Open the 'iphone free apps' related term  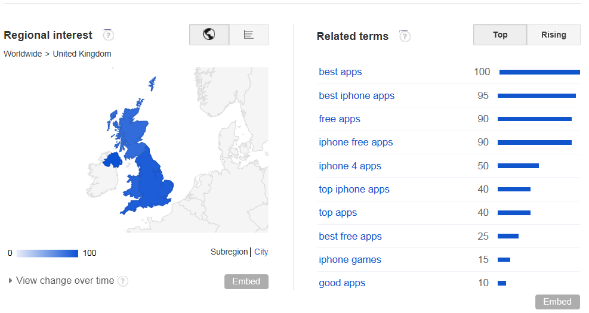(356, 142)
